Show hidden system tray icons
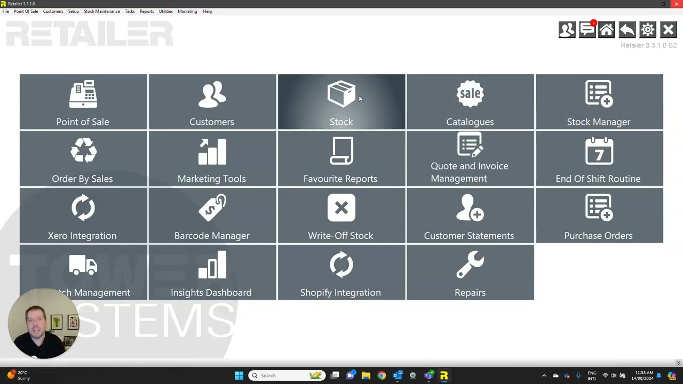Screen dimensions: 683x384 click(x=544, y=375)
